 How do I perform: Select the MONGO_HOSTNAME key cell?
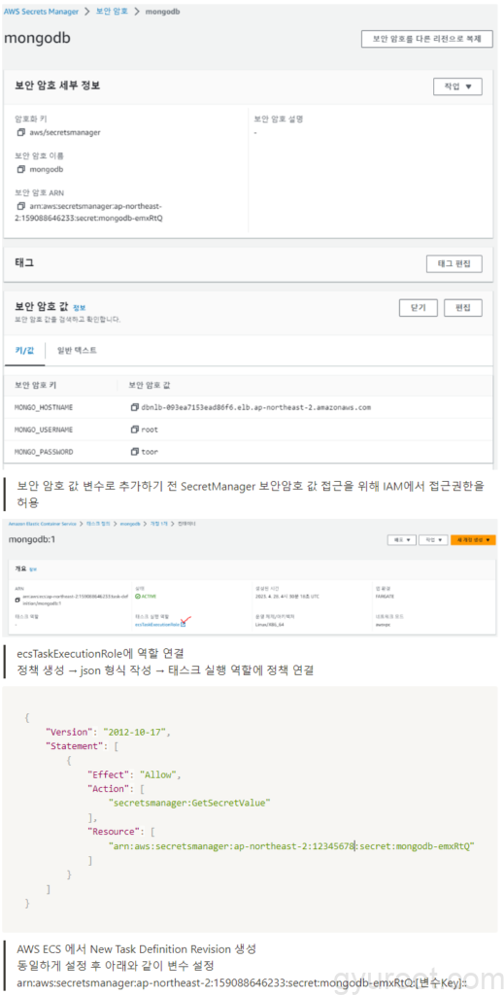click(x=44, y=407)
